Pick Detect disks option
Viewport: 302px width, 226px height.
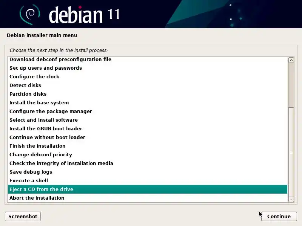(148, 86)
